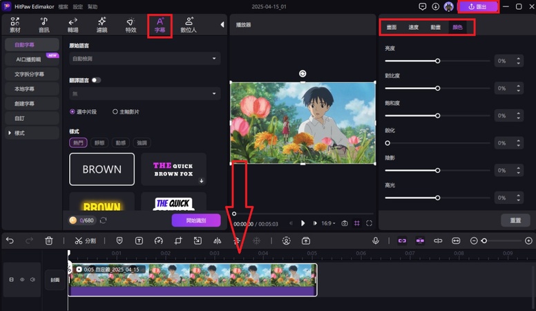The image size is (536, 311).
Task: Open the 設定 menu in title bar
Action: click(x=78, y=6)
